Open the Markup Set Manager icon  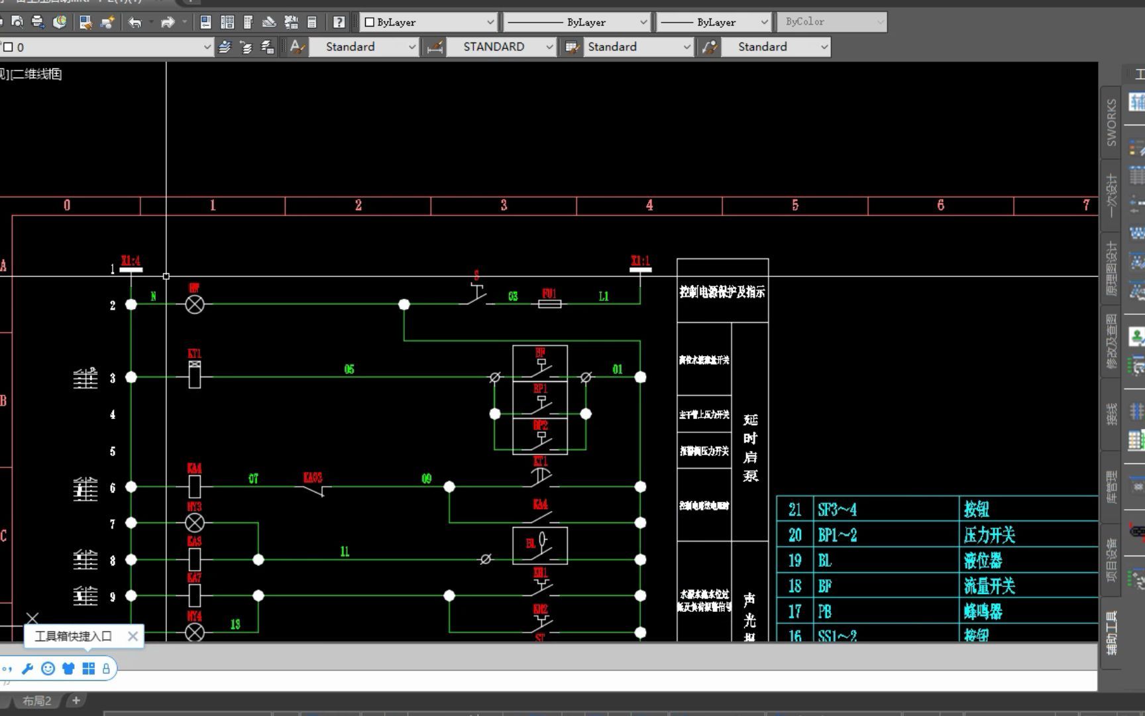click(291, 22)
